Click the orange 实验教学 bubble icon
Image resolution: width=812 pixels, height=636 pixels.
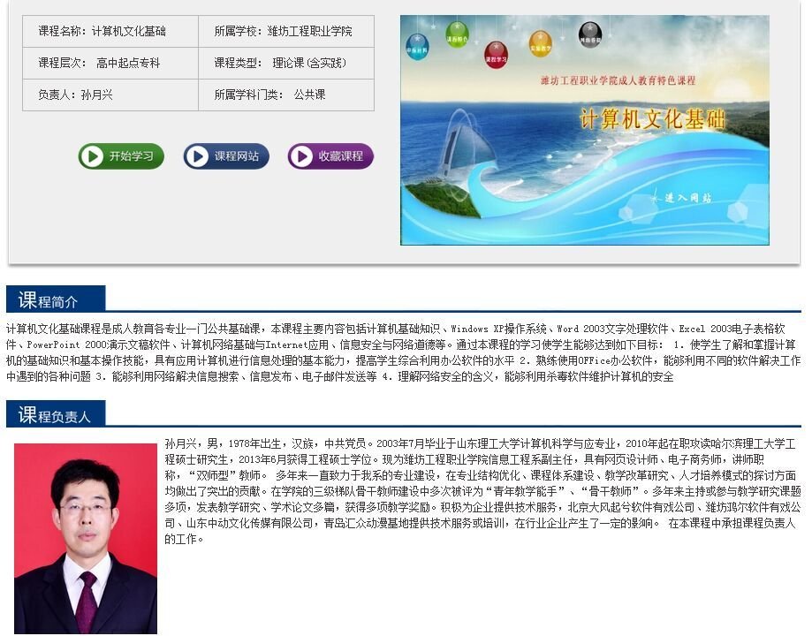click(x=541, y=44)
